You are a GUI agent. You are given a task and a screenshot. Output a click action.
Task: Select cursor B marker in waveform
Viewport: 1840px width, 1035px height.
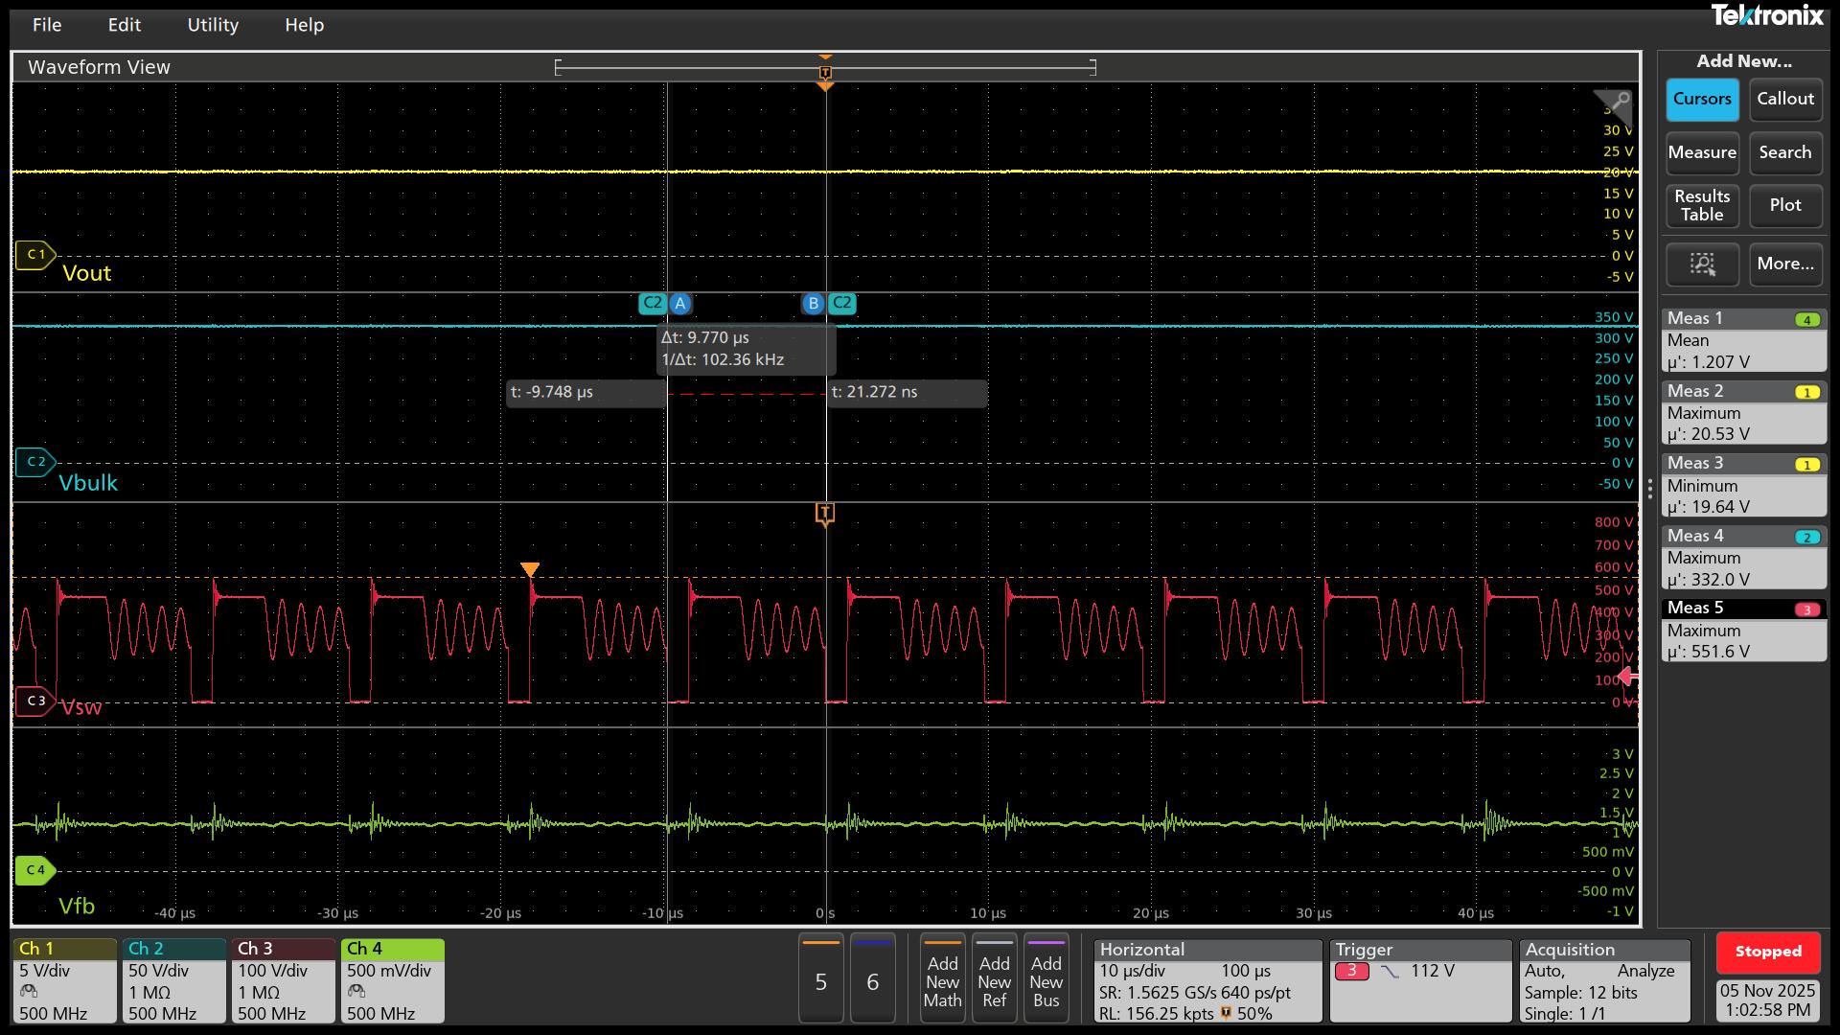[x=813, y=304]
